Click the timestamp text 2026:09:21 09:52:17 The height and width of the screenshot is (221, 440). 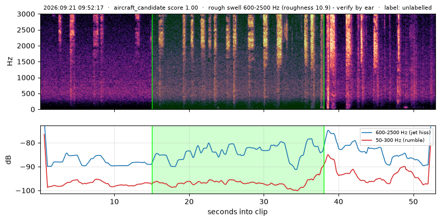pos(73,8)
